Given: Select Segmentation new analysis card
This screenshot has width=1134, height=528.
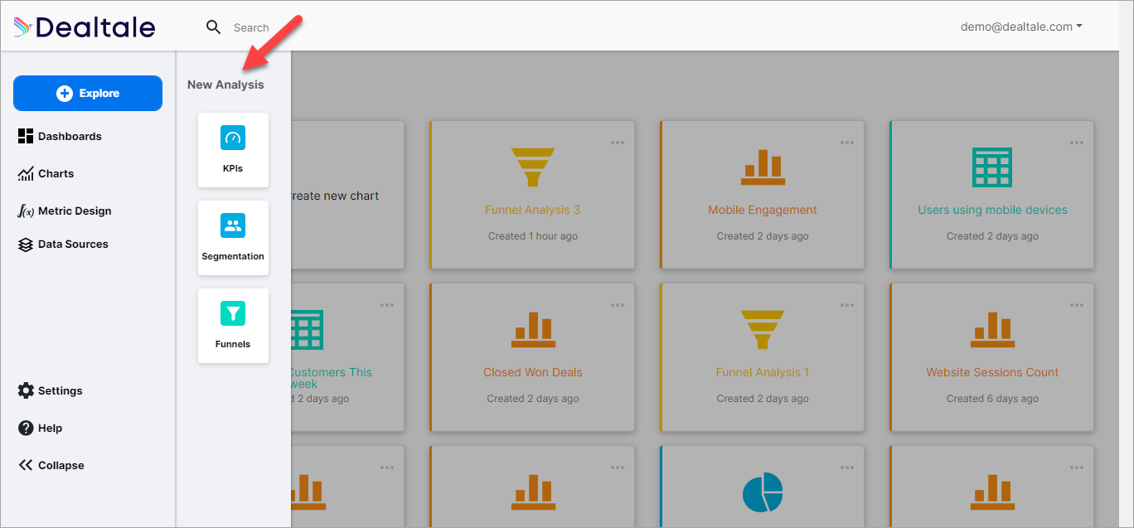Looking at the screenshot, I should [x=233, y=238].
